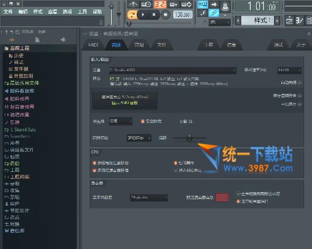The height and width of the screenshot is (249, 312).
Task: Toggle the wait-for-input-to-record icon
Action: (146, 4)
